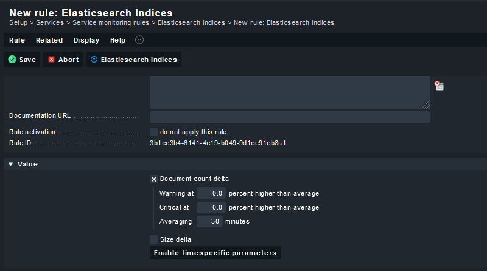Click Enable timespecific parameters button
The height and width of the screenshot is (271, 487).
point(215,253)
